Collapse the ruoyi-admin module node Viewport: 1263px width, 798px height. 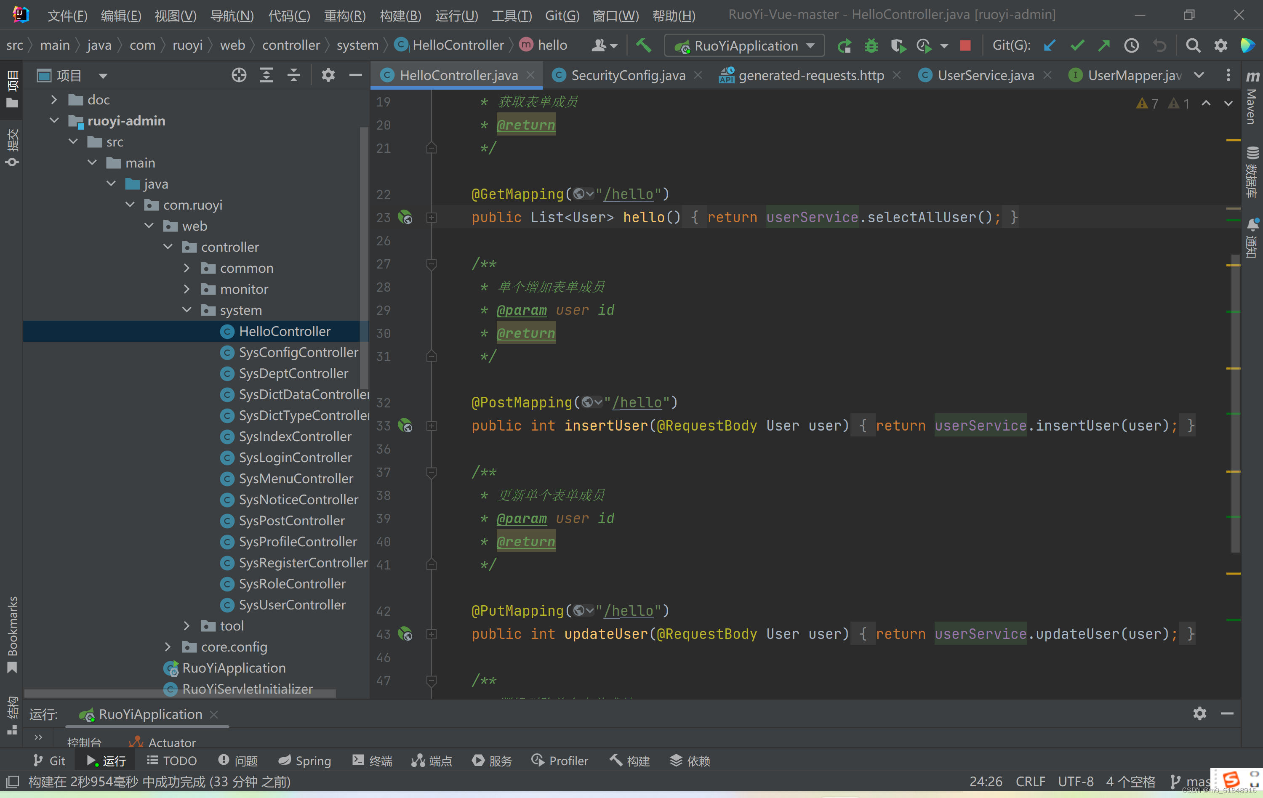tap(54, 121)
